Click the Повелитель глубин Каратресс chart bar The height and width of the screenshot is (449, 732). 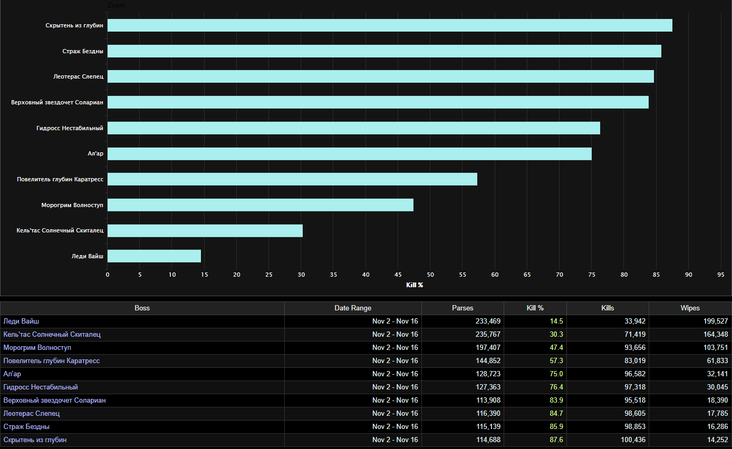[292, 179]
